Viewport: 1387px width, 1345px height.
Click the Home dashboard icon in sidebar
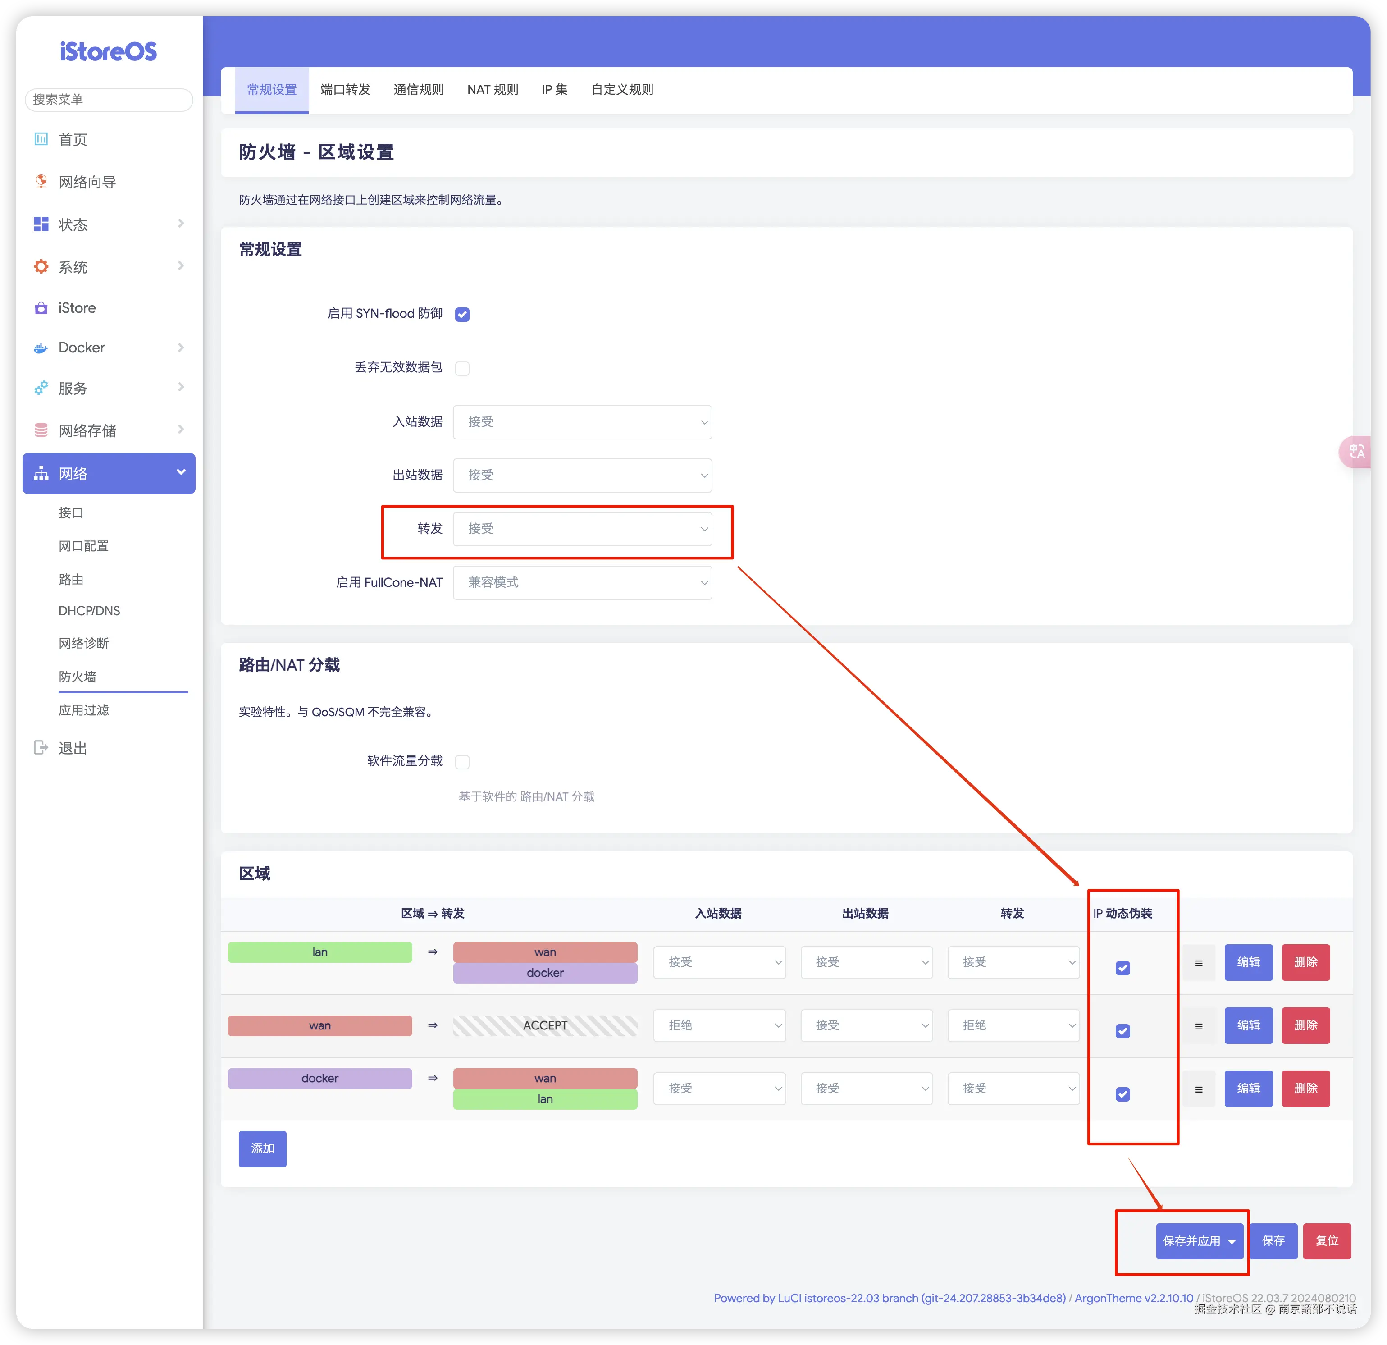tap(41, 139)
